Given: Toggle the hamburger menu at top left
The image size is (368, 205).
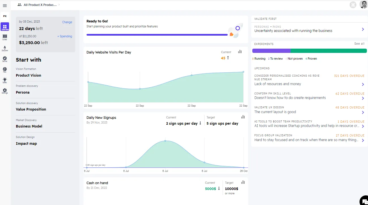Looking at the screenshot, I should (x=5, y=5).
